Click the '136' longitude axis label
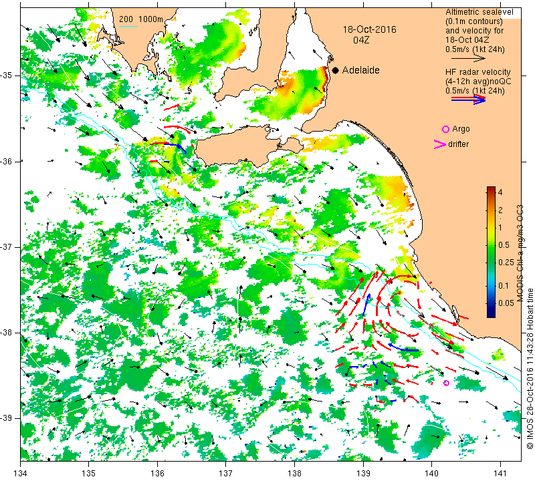 pos(158,474)
